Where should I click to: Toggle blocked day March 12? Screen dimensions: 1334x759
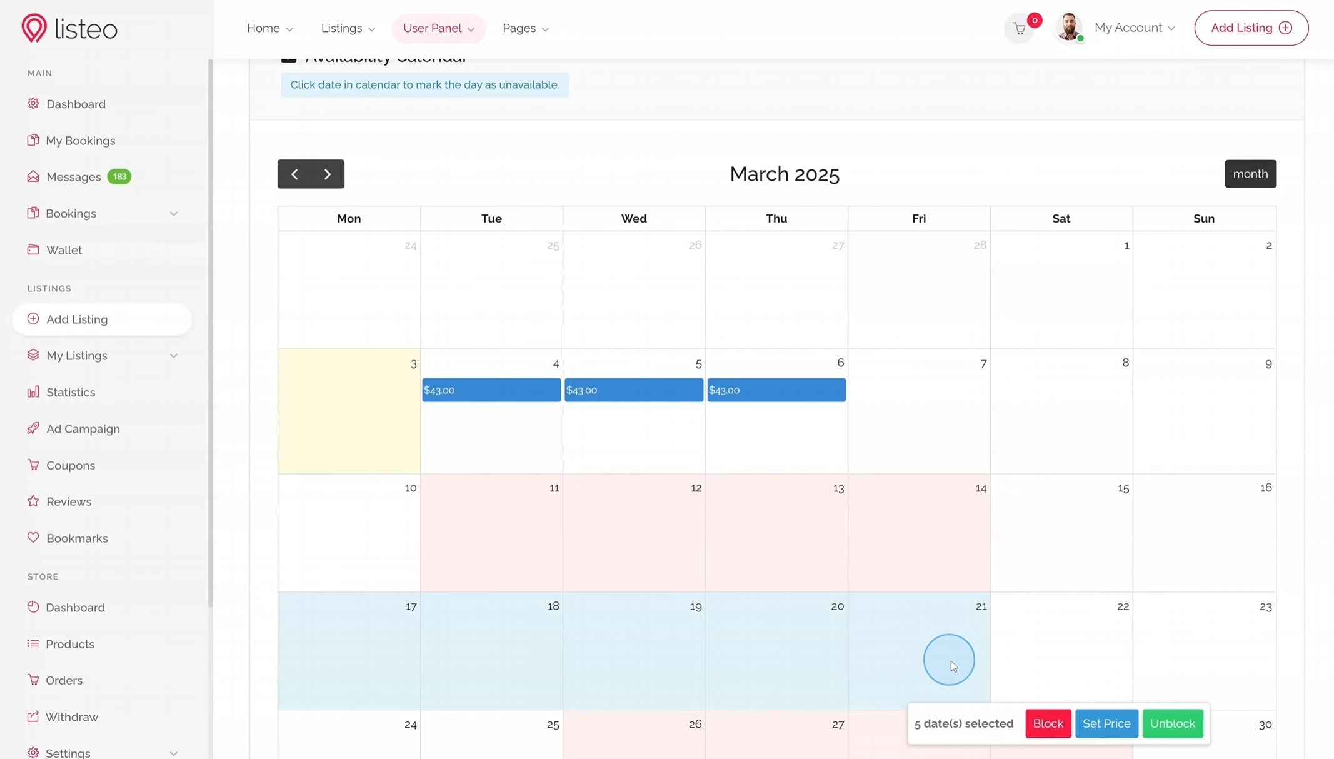click(633, 531)
